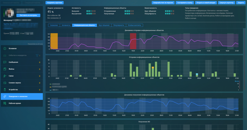The height and width of the screenshot is (130, 247).
Task: Click the Поставить на контроль button
Action: (x=28, y=15)
